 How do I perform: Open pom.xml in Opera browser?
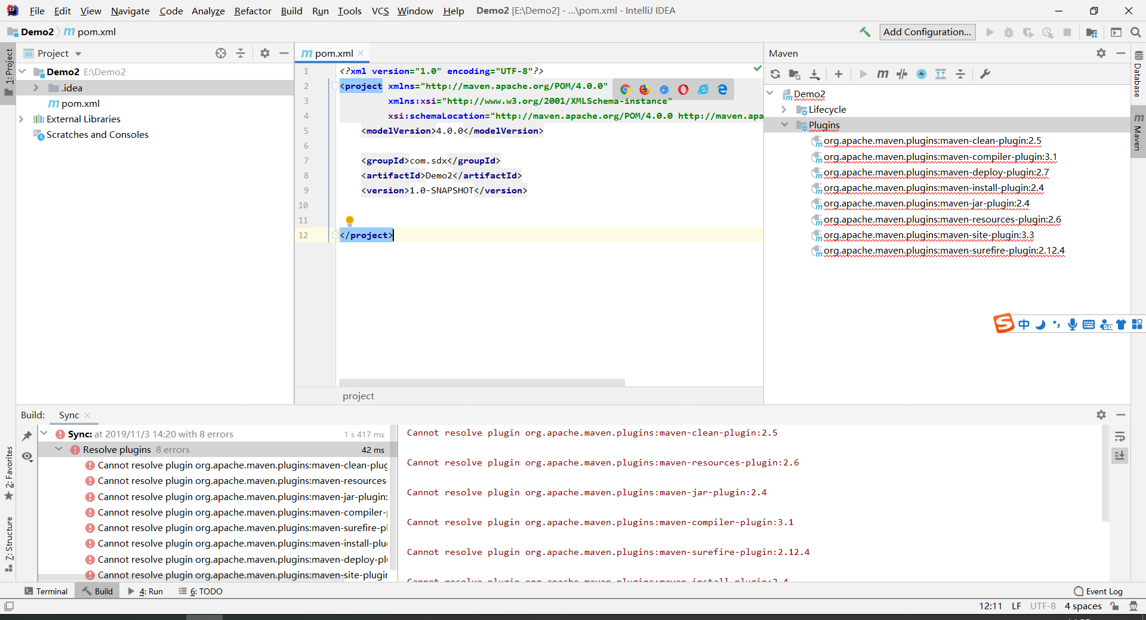coord(683,90)
